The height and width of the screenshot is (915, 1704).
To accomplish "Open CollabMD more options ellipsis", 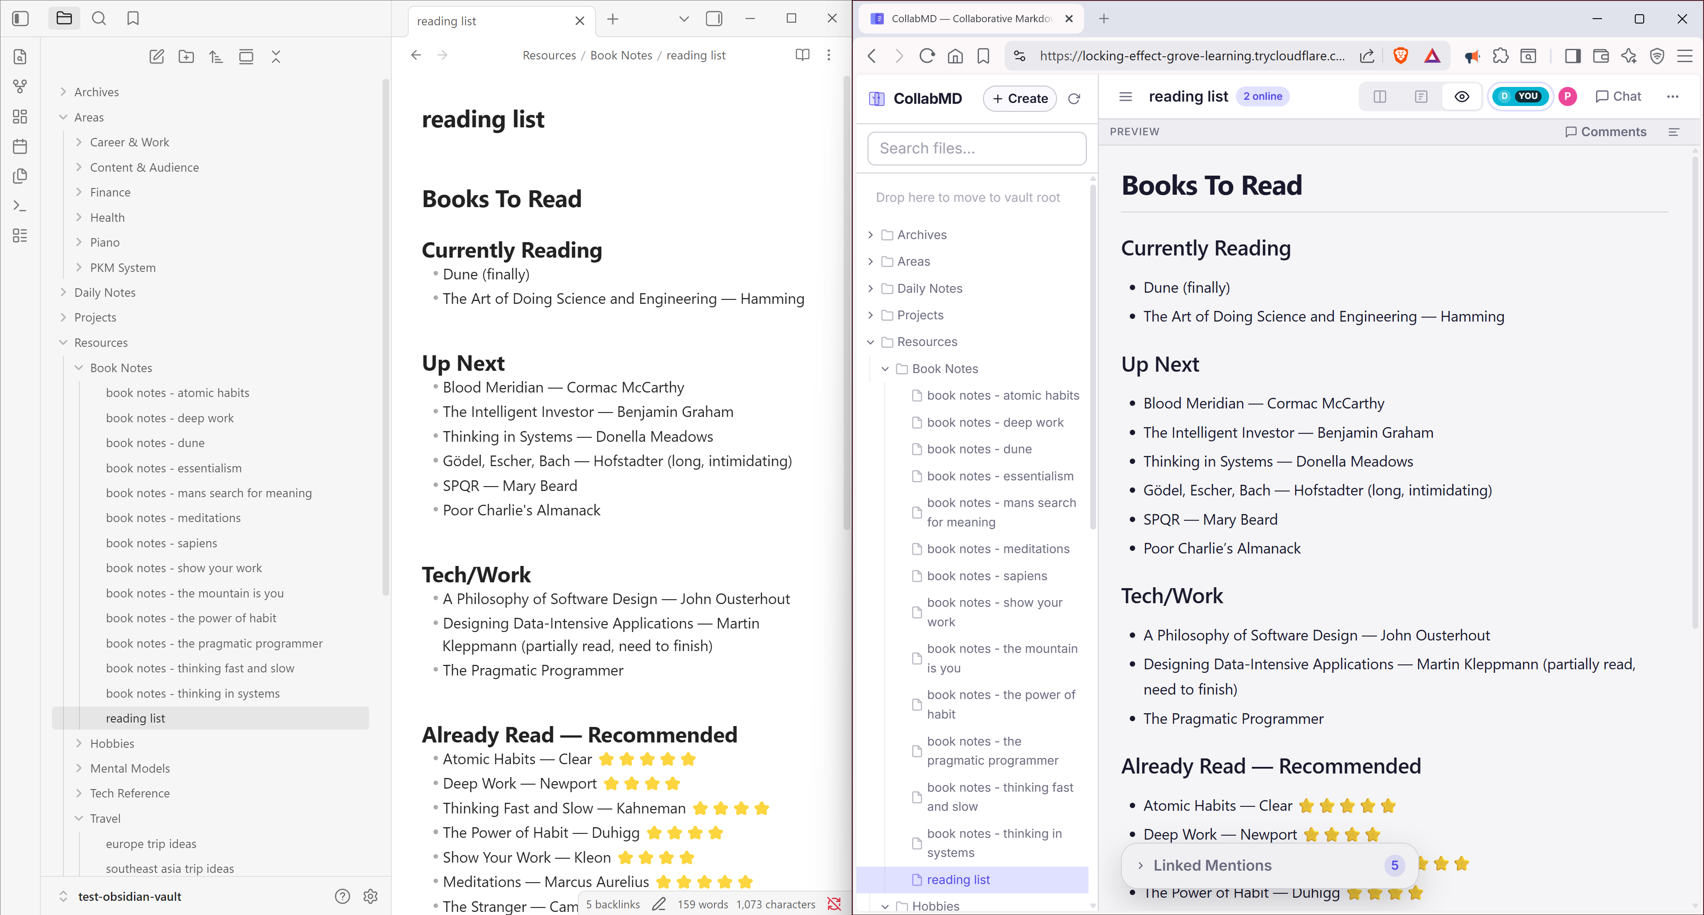I will 1672,97.
